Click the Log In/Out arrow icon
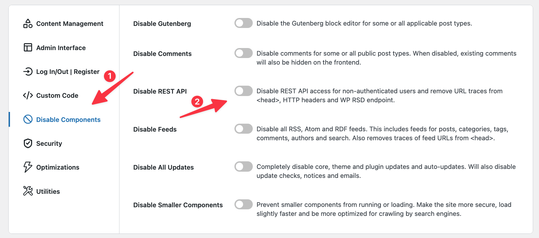The image size is (539, 238). point(28,72)
